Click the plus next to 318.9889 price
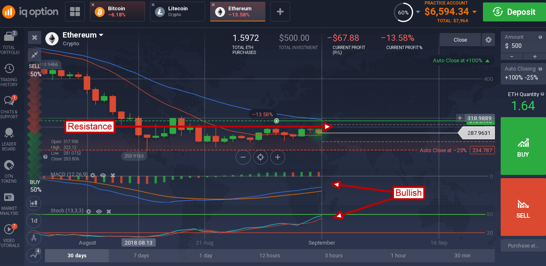The height and width of the screenshot is (266, 546). point(460,118)
